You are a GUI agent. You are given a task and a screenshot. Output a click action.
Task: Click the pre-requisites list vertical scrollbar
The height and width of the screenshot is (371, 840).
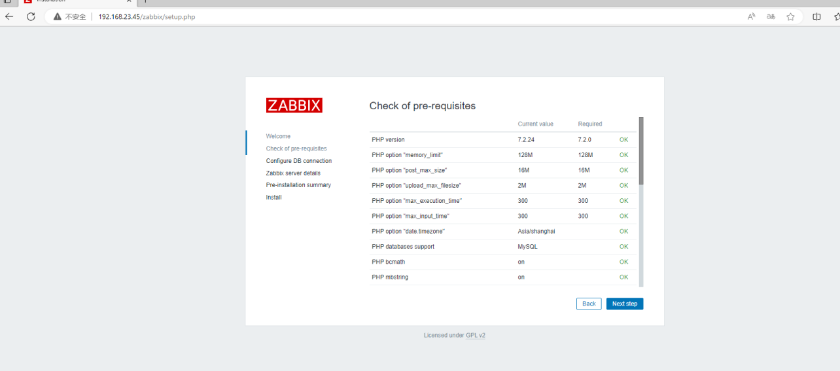641,202
